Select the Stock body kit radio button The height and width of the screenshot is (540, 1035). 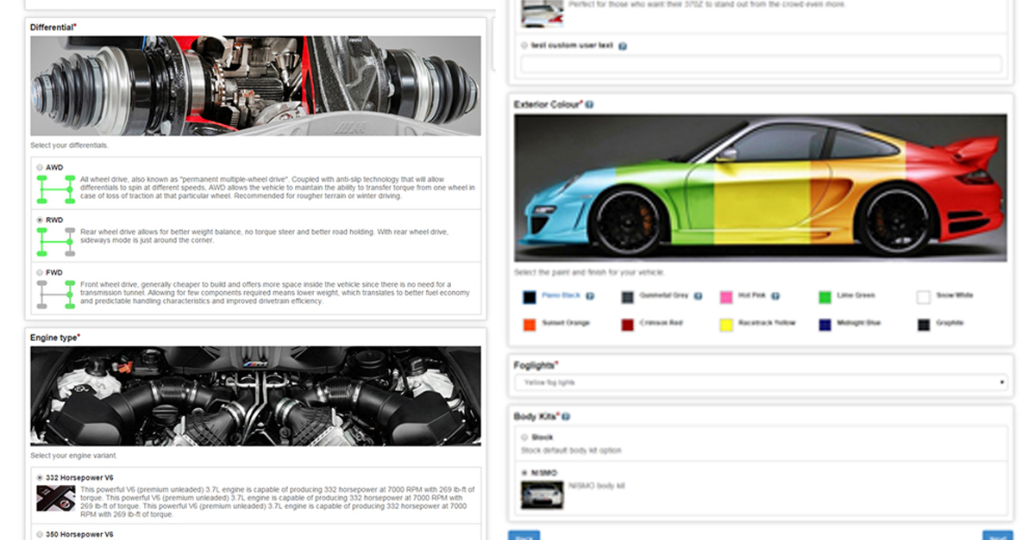point(524,438)
